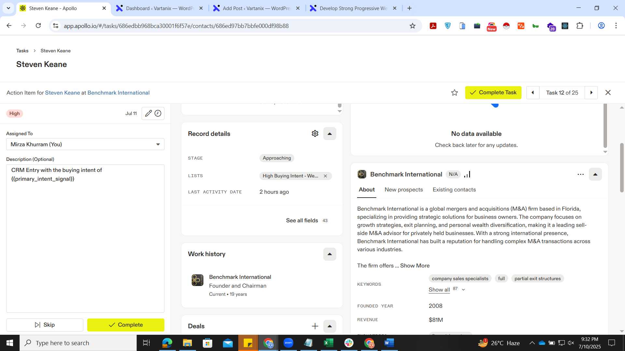Click page vertical scrollbar thumb
Viewport: 625px width, 351px height.
(x=622, y=167)
